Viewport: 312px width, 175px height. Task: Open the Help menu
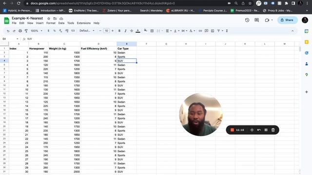click(97, 23)
